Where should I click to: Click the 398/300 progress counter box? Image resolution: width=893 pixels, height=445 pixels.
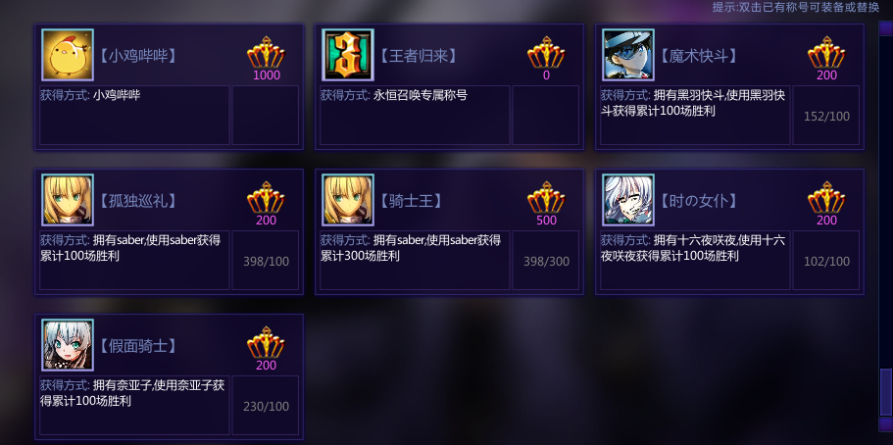[x=546, y=261]
